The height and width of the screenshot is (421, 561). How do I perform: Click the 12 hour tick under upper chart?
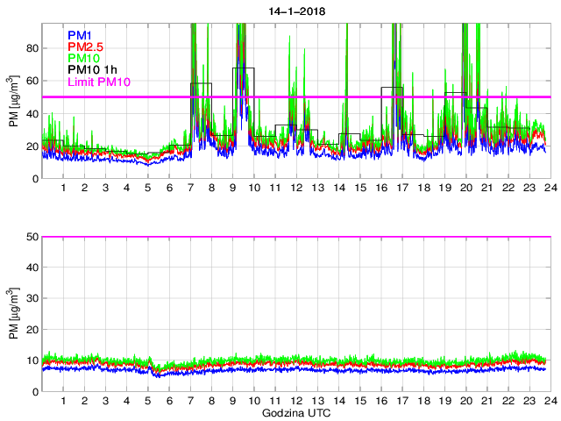tap(295, 188)
